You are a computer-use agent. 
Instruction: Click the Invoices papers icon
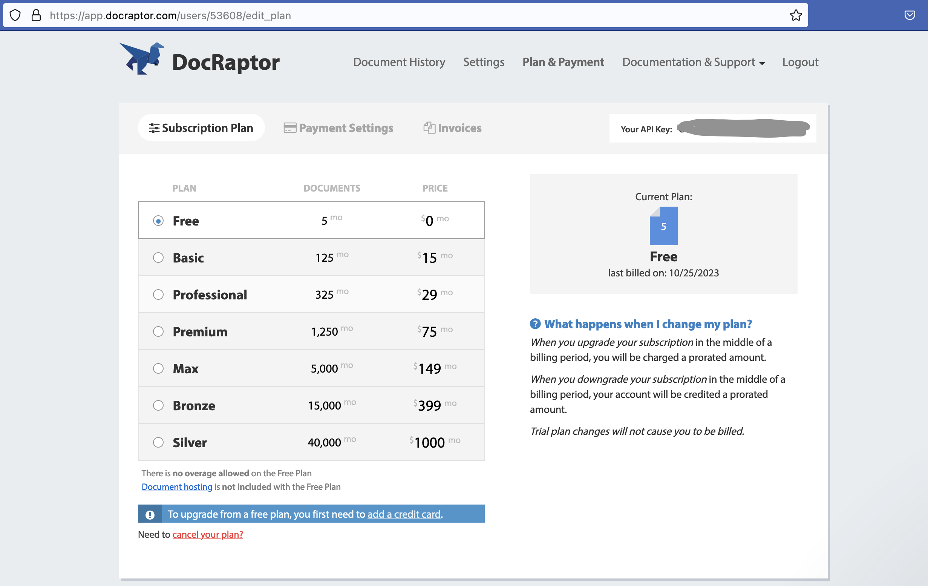click(429, 127)
